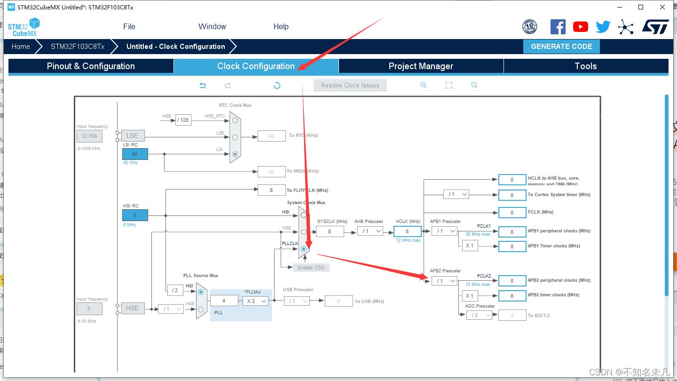
Task: Open the APB1 Prescaler dropdown
Action: pos(444,231)
